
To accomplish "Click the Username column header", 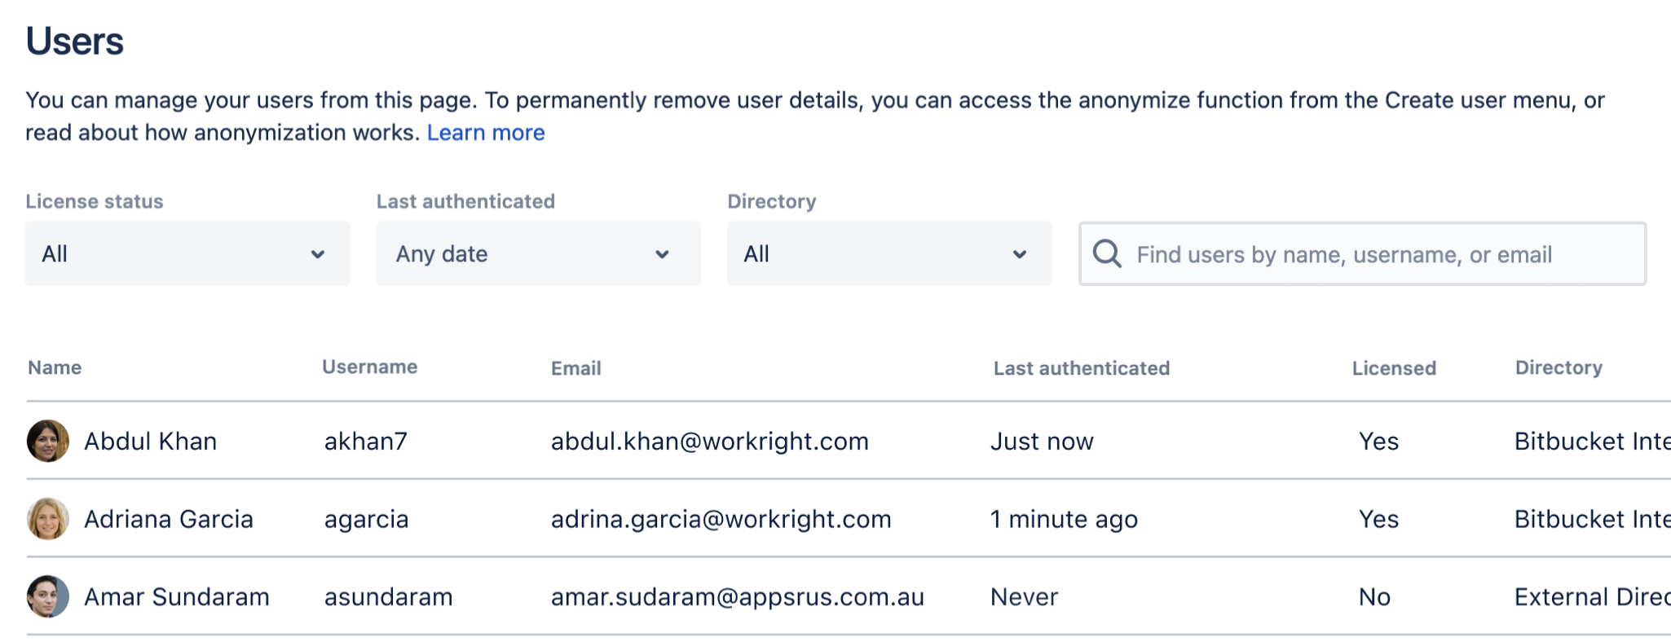I will click(370, 367).
